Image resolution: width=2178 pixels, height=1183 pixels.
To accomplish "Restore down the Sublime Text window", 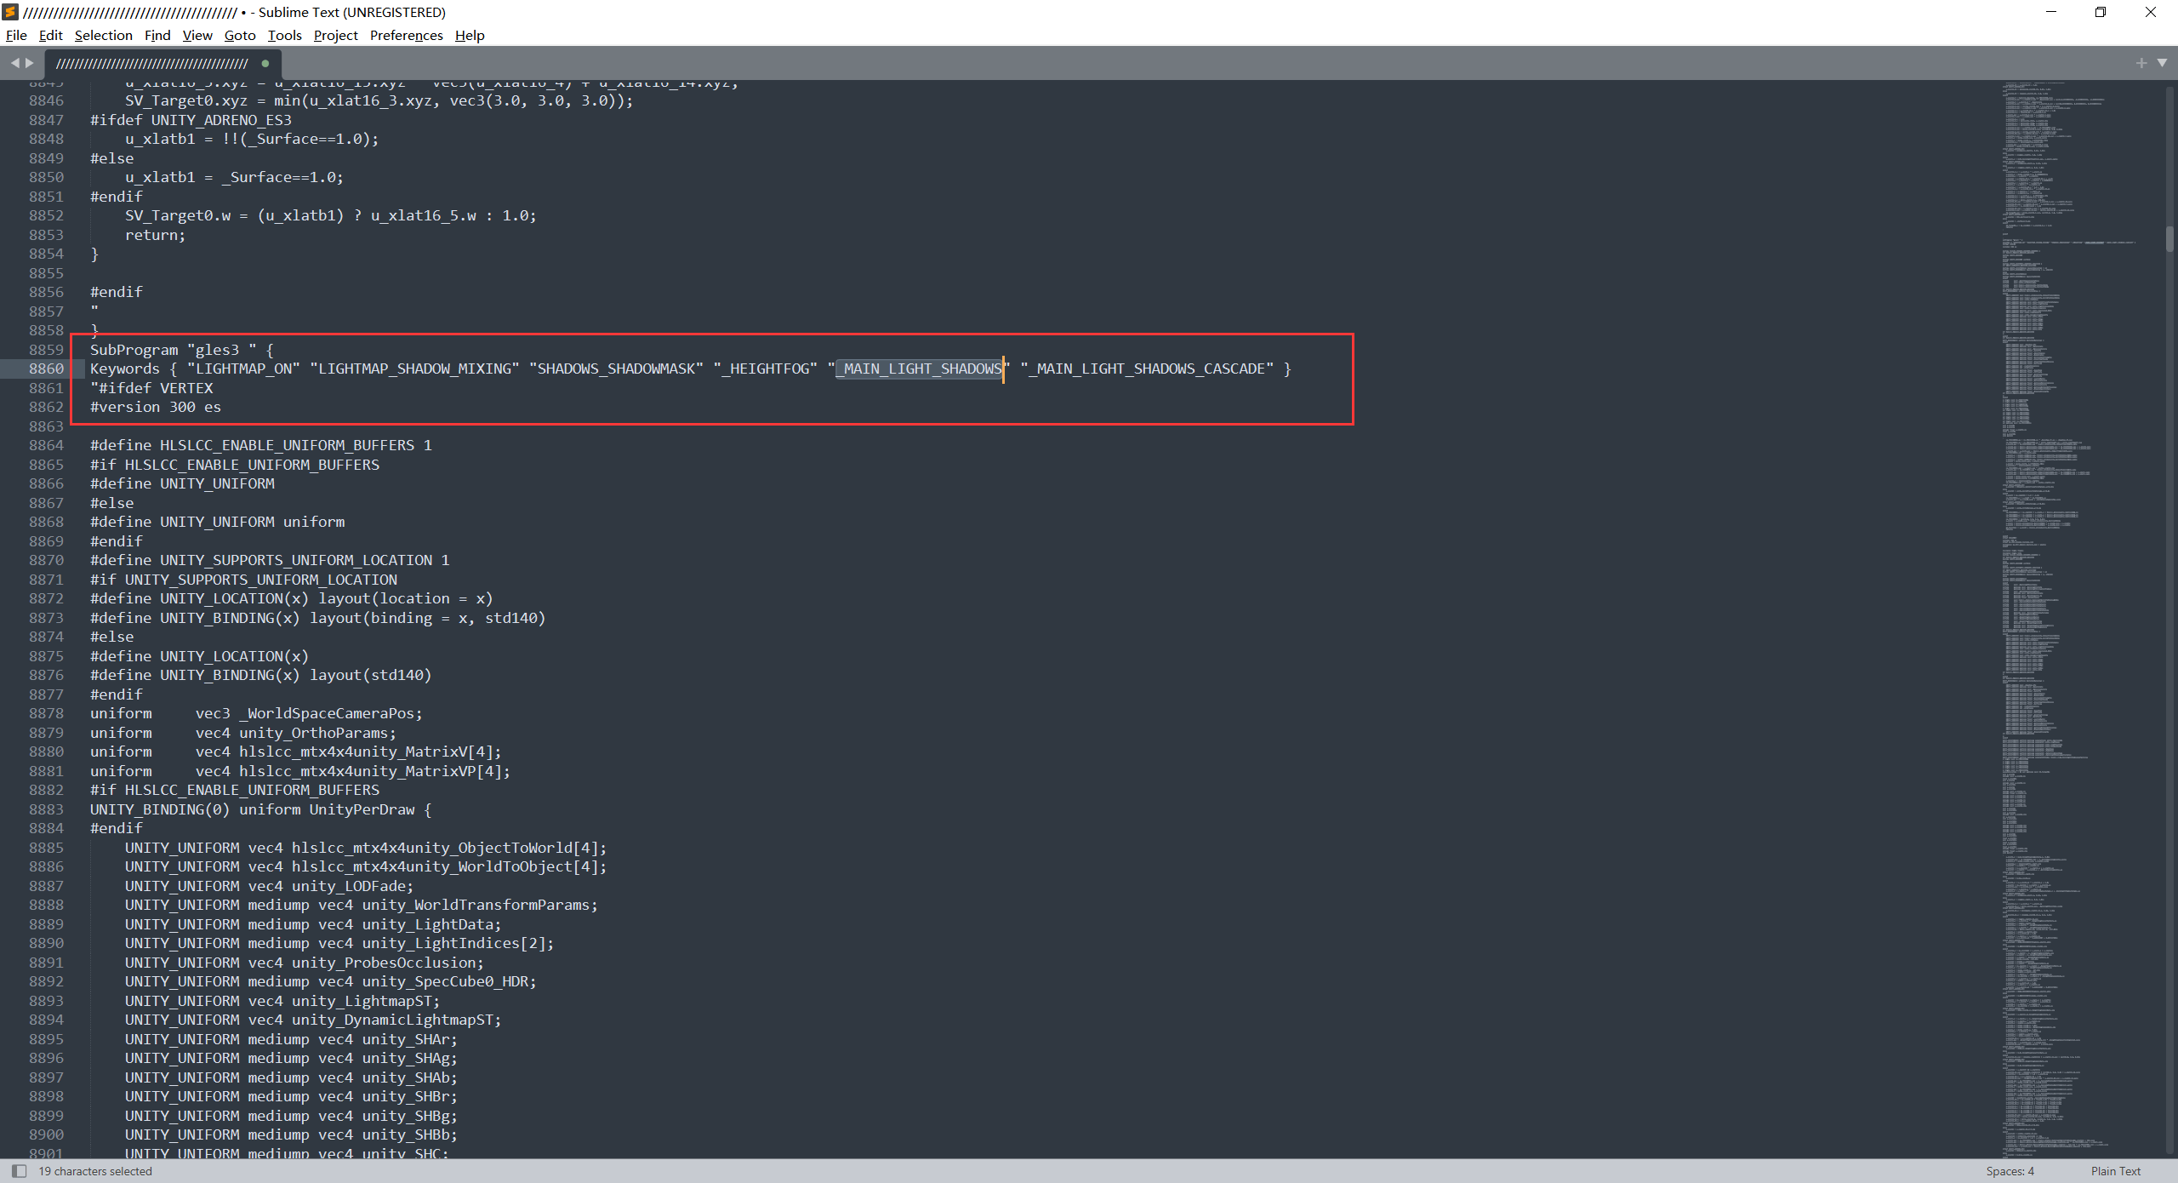I will (2101, 12).
